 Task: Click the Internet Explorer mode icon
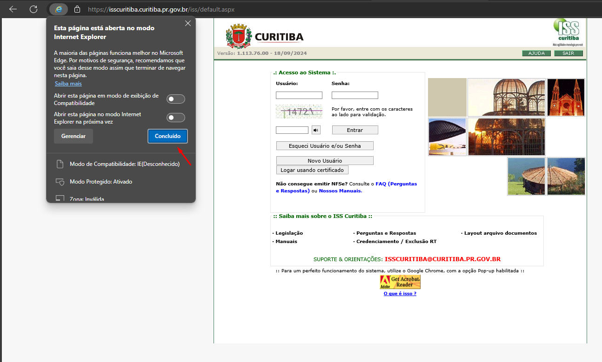(x=59, y=9)
